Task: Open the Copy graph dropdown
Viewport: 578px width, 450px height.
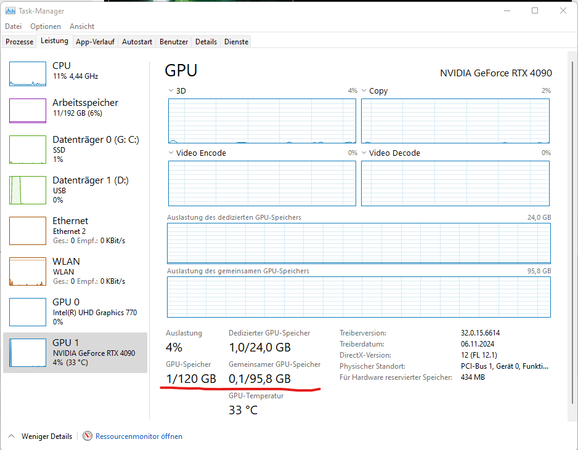Action: point(364,91)
